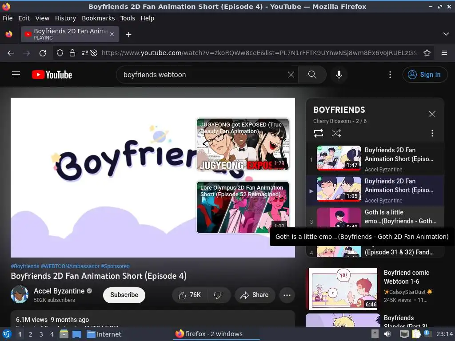Image resolution: width=455 pixels, height=341 pixels.
Task: Open the volume control tray icon
Action: click(387, 334)
